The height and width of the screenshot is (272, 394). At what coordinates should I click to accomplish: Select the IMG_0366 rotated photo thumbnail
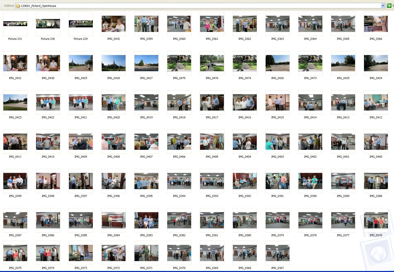376,24
